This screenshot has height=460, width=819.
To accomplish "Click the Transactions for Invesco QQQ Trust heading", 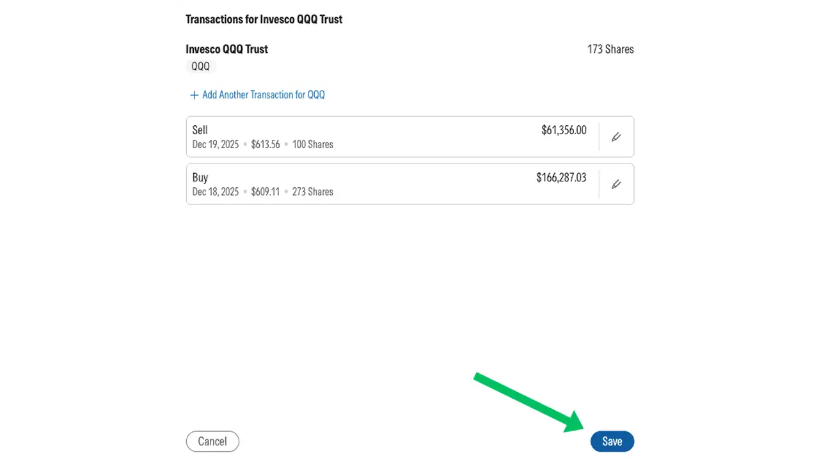I will [264, 19].
